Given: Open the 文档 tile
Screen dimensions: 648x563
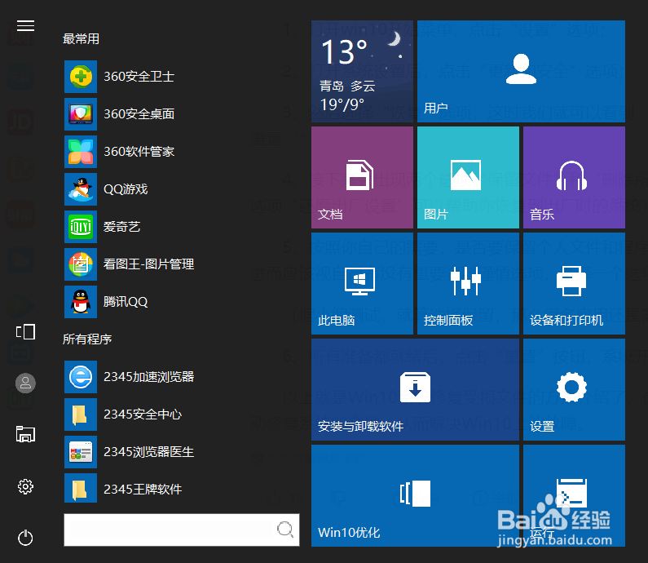Looking at the screenshot, I should coord(362,177).
